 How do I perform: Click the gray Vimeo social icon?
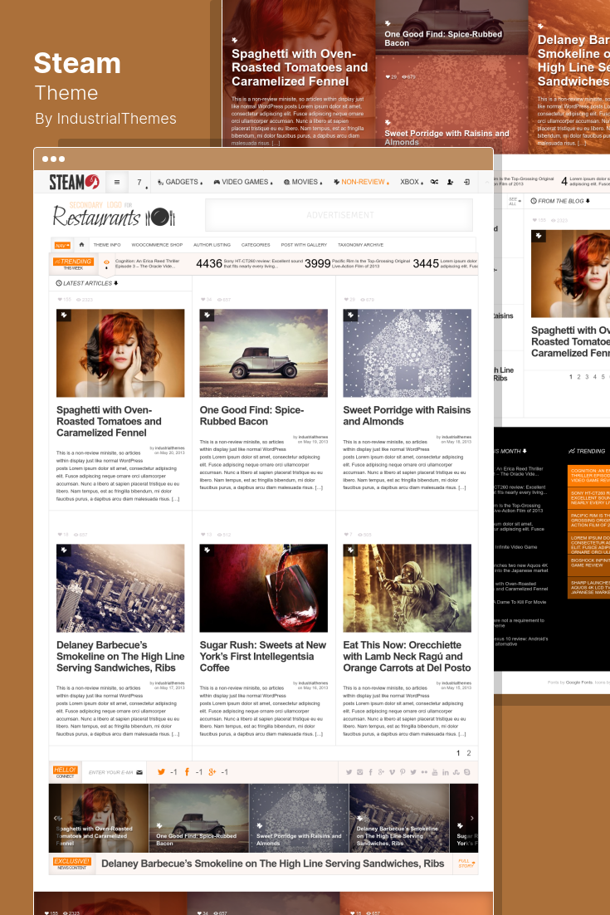pos(392,772)
